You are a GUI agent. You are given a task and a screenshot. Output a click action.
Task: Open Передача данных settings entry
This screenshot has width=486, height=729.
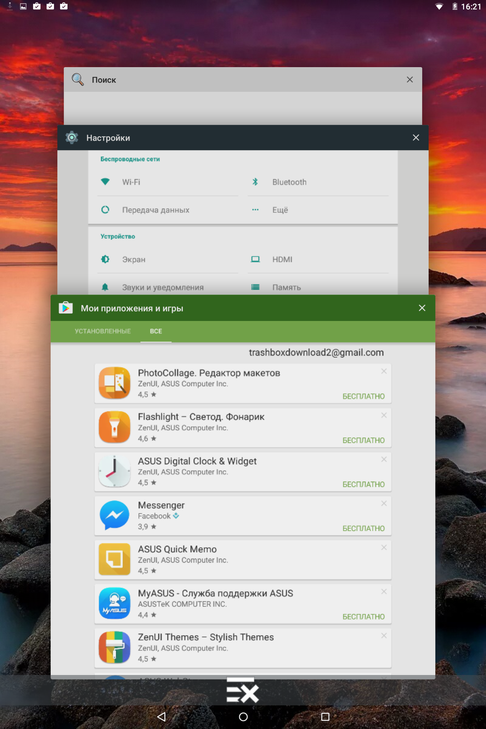tap(168, 210)
